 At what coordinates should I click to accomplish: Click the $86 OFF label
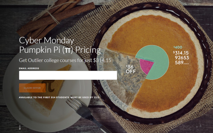point(131,69)
